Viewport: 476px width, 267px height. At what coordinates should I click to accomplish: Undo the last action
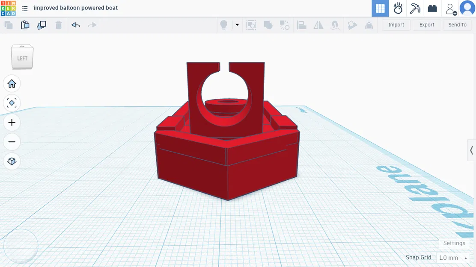[75, 25]
